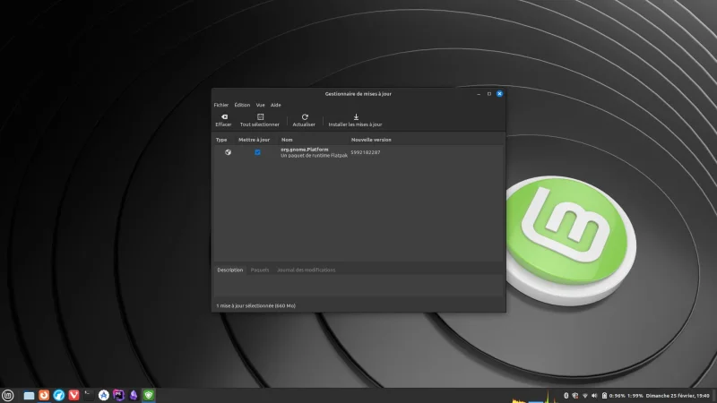Open the Wi-Fi network applet
The height and width of the screenshot is (403, 717).
pyautogui.click(x=585, y=396)
